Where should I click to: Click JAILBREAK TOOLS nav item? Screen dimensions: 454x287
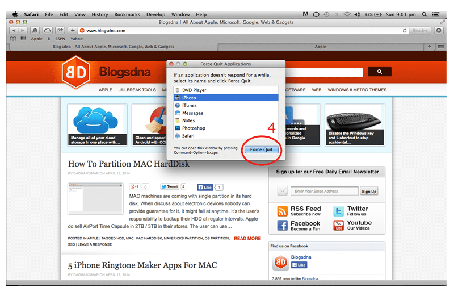(x=137, y=90)
